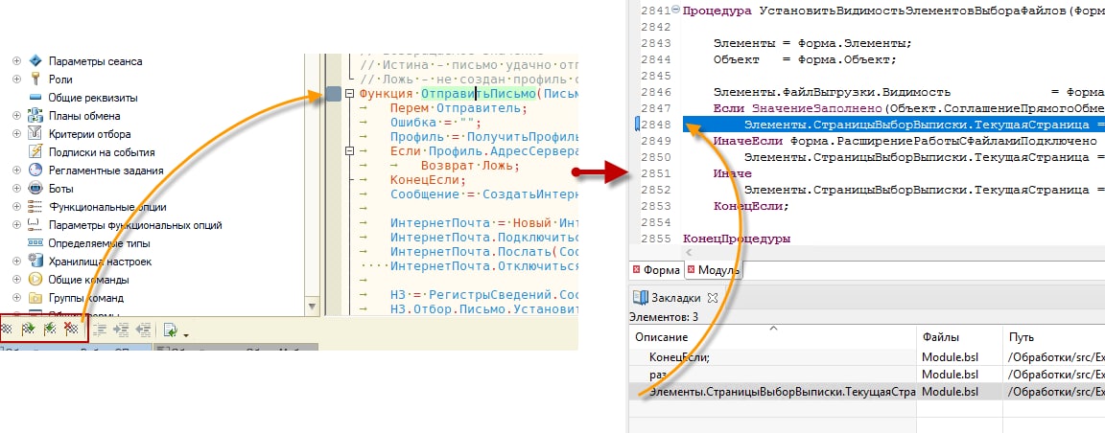This screenshot has height=433, width=1105.
Task: Click scroll-down arrow of configuration tree scrollbar
Action: pyautogui.click(x=312, y=307)
